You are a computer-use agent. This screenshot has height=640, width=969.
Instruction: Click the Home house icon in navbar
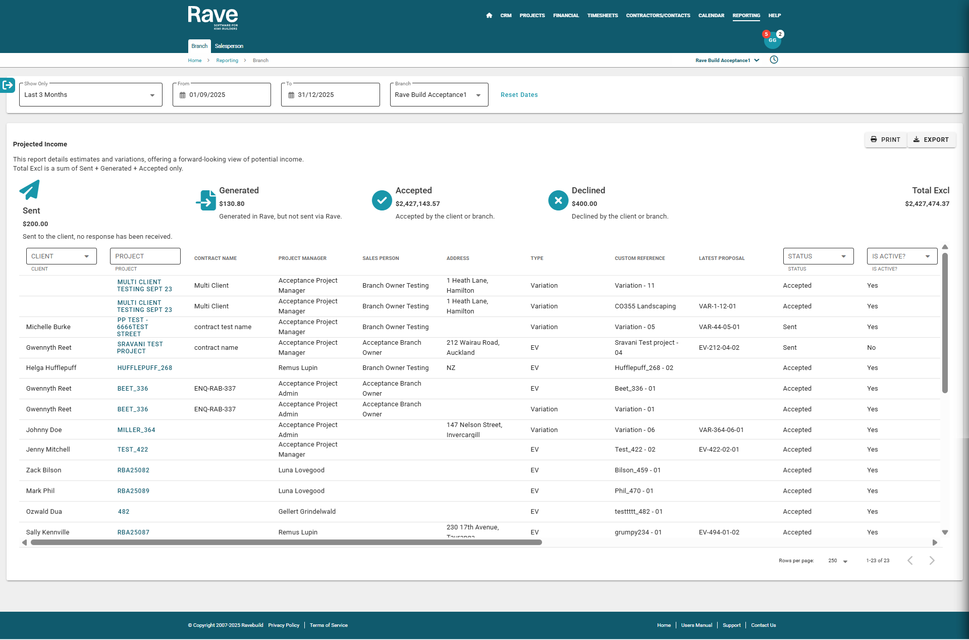pos(489,16)
